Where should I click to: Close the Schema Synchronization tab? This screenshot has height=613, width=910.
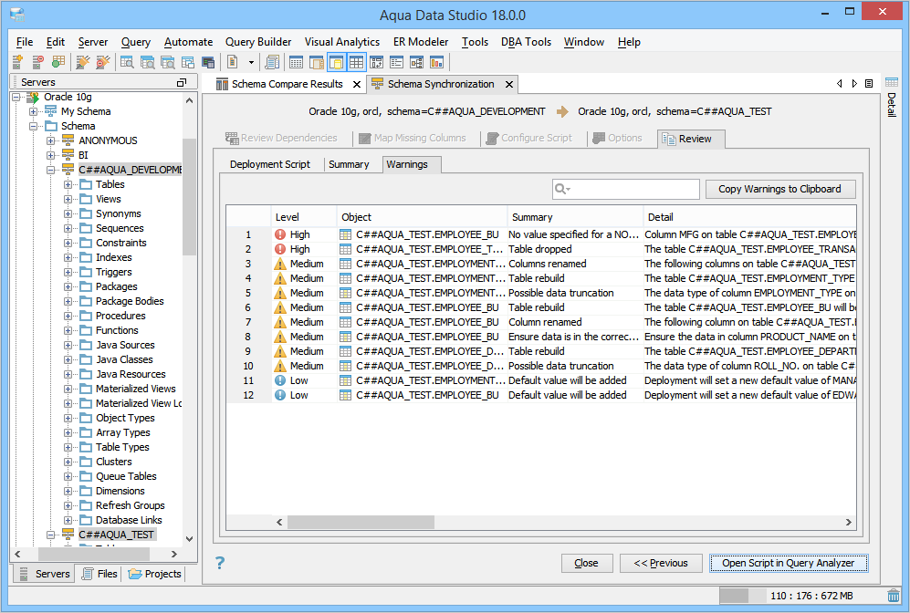(509, 85)
